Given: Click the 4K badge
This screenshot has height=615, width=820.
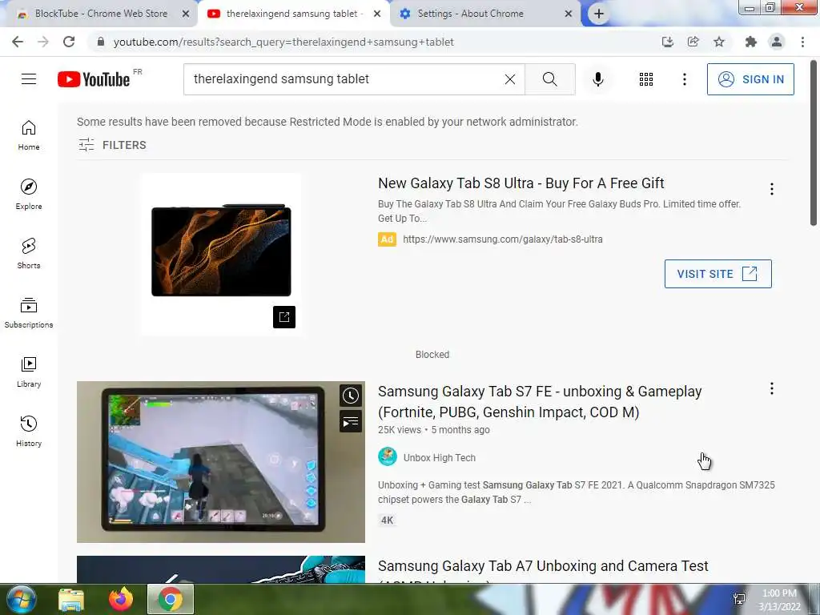Looking at the screenshot, I should [387, 521].
